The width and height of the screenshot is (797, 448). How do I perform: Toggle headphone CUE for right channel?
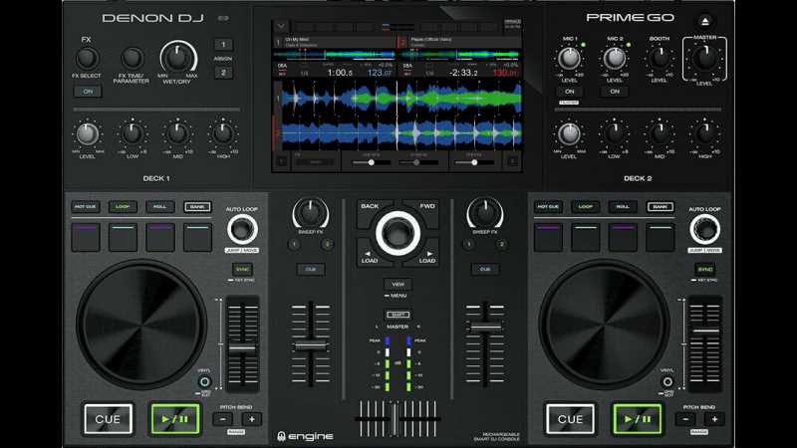[485, 269]
